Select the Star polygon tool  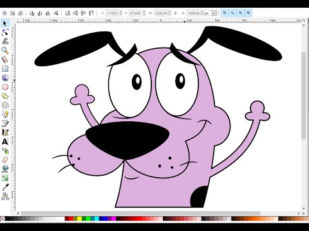(5, 96)
